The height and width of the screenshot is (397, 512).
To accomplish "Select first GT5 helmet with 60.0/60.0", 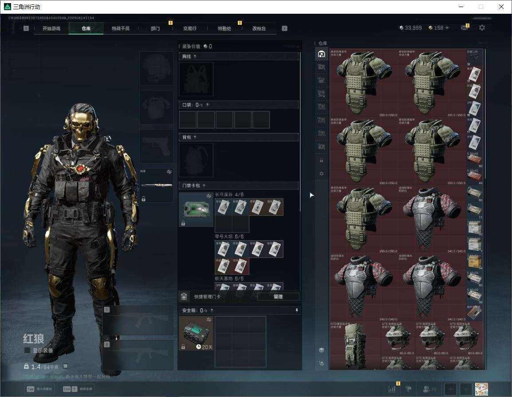I will (398, 338).
